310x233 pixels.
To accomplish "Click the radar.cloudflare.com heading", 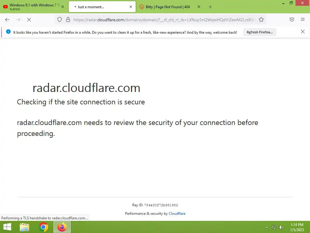I will click(86, 88).
